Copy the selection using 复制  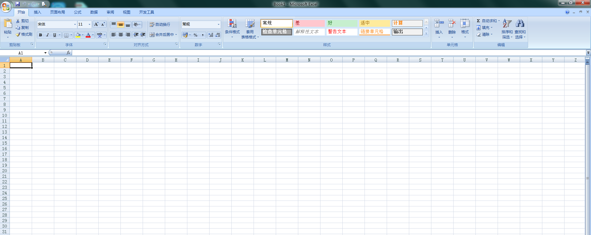[22, 28]
